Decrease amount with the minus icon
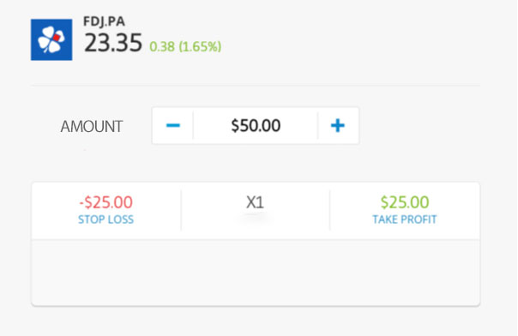 pyautogui.click(x=172, y=125)
